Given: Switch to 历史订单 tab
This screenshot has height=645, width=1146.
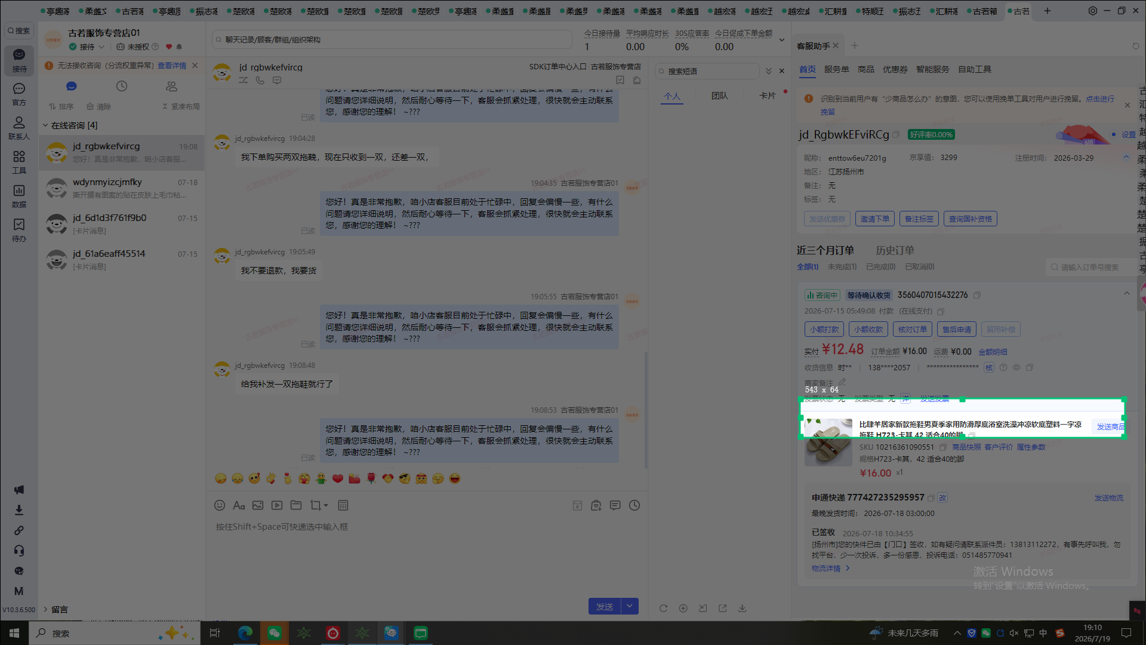Looking at the screenshot, I should (x=895, y=250).
